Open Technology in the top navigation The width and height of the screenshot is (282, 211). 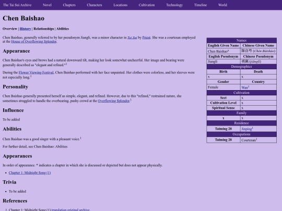174,5
